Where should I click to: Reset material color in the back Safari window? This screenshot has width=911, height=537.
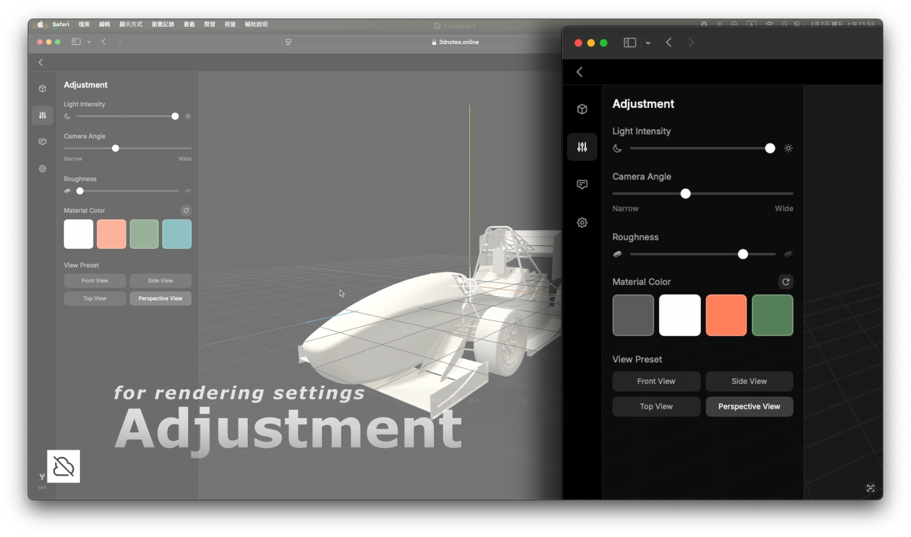click(x=186, y=210)
